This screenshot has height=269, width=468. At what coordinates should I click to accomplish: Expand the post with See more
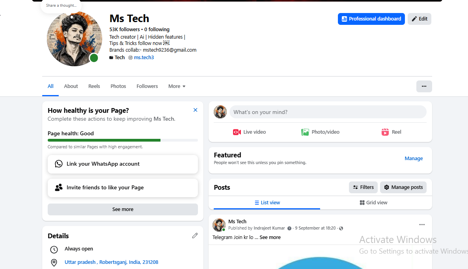point(270,237)
